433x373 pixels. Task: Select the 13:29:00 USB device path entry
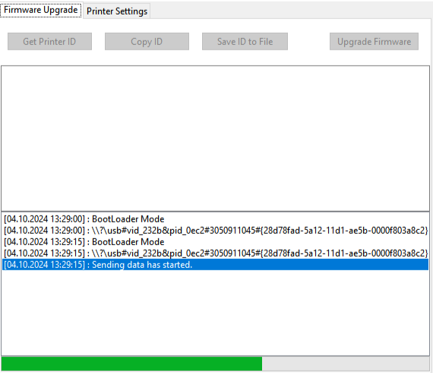pyautogui.click(x=216, y=231)
